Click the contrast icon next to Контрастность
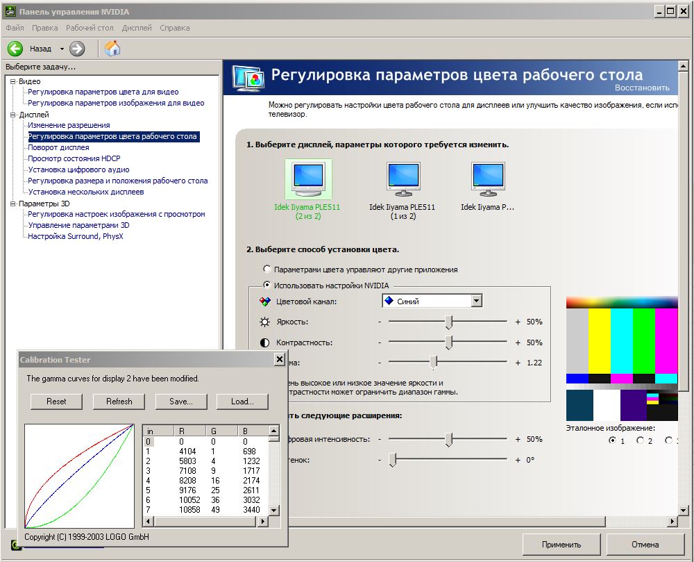694x562 pixels. (264, 342)
